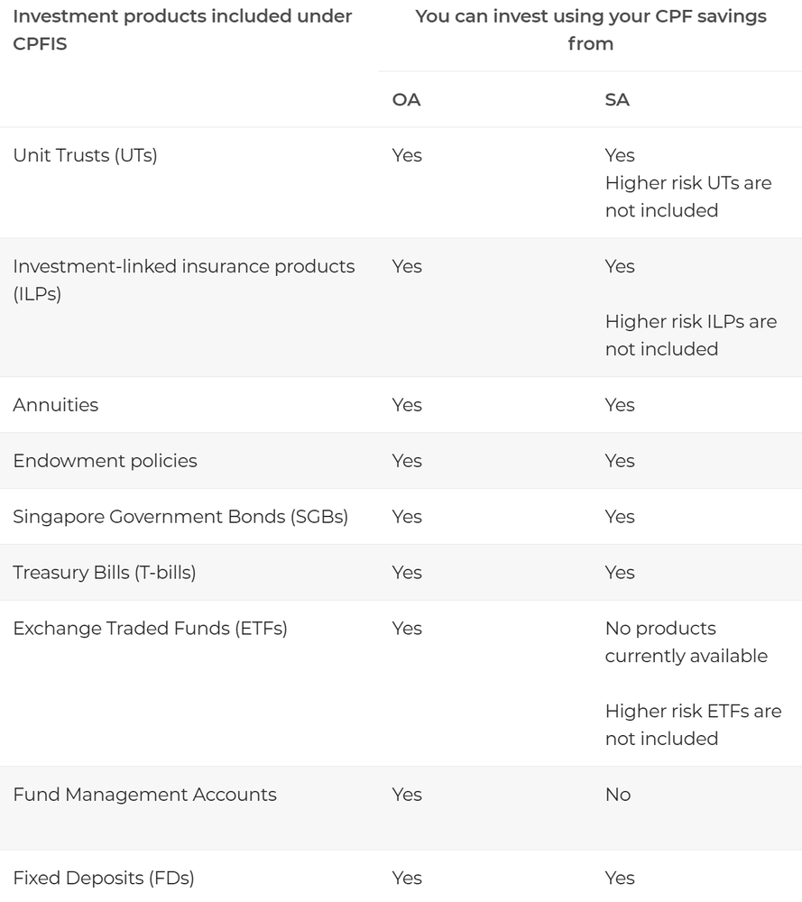Click the 'Investment products included under CPFIS' header

click(182, 31)
